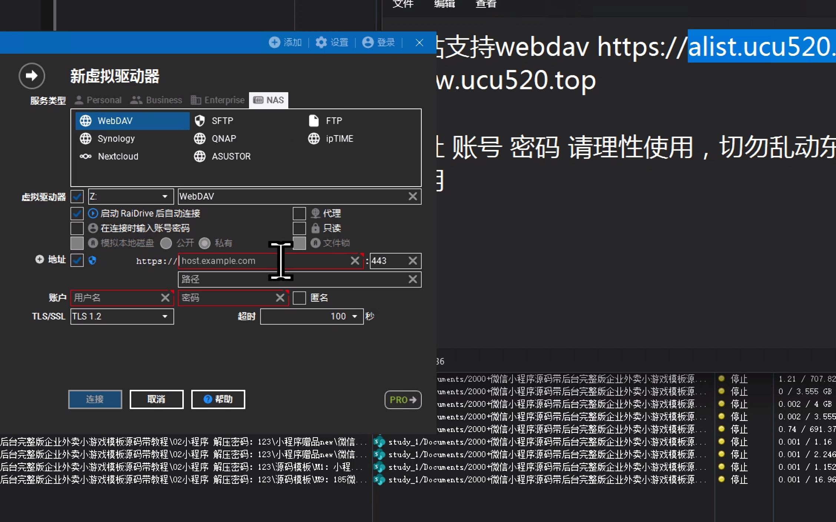The width and height of the screenshot is (836, 522).
Task: Click the 连接 (connect) button
Action: [x=95, y=399]
